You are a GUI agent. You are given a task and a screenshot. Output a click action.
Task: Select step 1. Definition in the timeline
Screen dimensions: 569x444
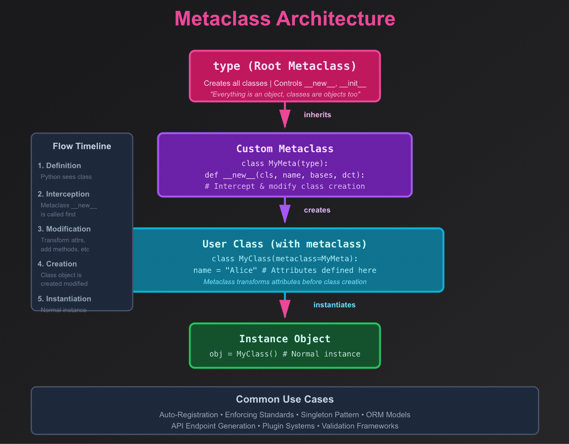click(59, 166)
